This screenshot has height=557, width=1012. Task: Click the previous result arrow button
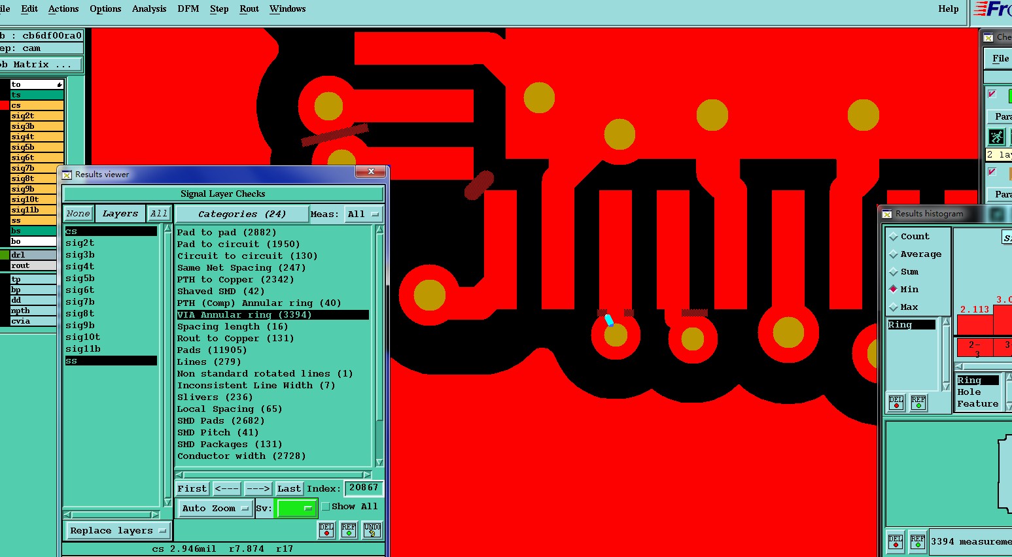pyautogui.click(x=226, y=488)
